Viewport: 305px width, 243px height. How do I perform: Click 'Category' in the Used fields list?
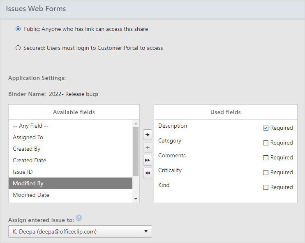pyautogui.click(x=170, y=141)
